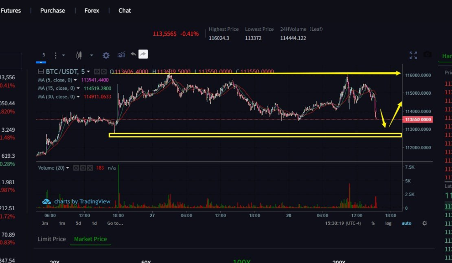The width and height of the screenshot is (452, 263).
Task: Toggle auto scale on price axis
Action: pyautogui.click(x=406, y=223)
